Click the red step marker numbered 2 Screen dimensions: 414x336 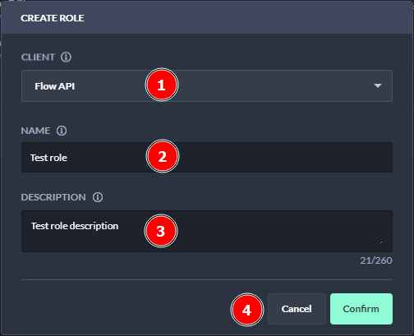tap(163, 156)
